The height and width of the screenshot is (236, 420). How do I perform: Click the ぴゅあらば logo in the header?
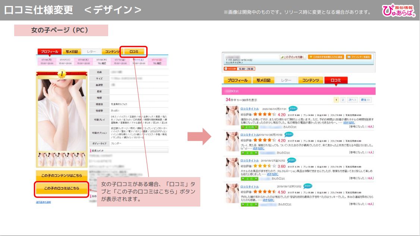(x=398, y=11)
